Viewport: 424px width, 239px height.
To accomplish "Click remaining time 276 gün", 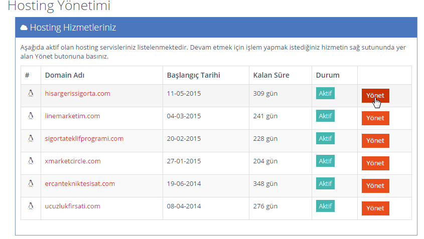I will pos(265,206).
